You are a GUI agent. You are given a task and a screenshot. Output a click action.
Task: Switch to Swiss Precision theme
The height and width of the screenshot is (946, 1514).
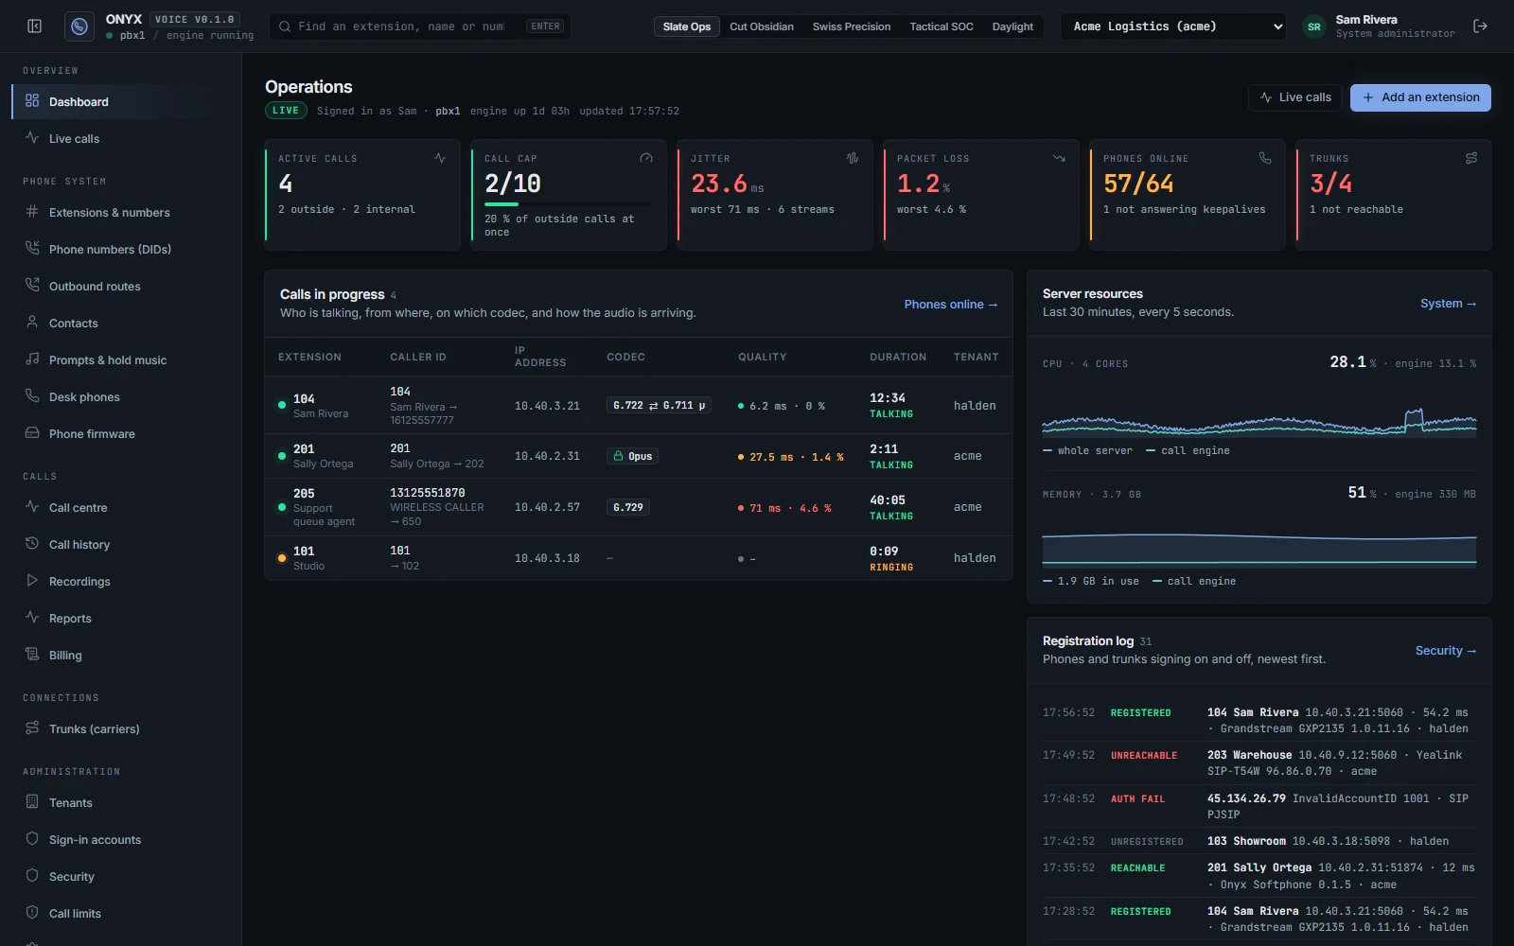pyautogui.click(x=852, y=26)
